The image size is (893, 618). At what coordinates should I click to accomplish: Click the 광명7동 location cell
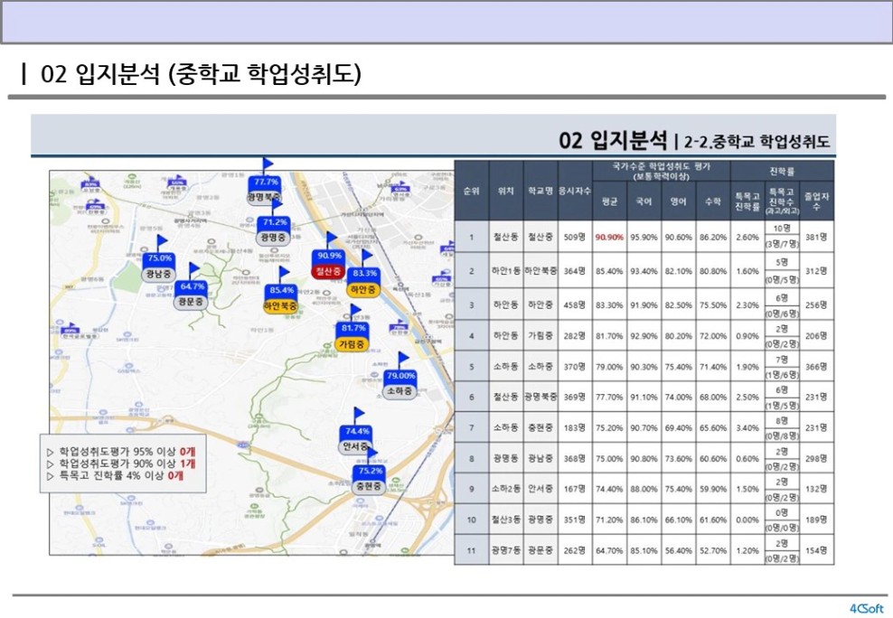tap(506, 550)
